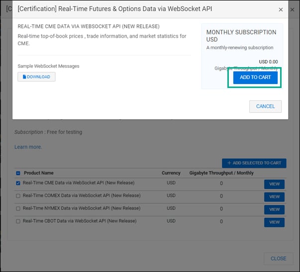
Task: Close the Certification dialog with the X icon
Action: pyautogui.click(x=281, y=9)
